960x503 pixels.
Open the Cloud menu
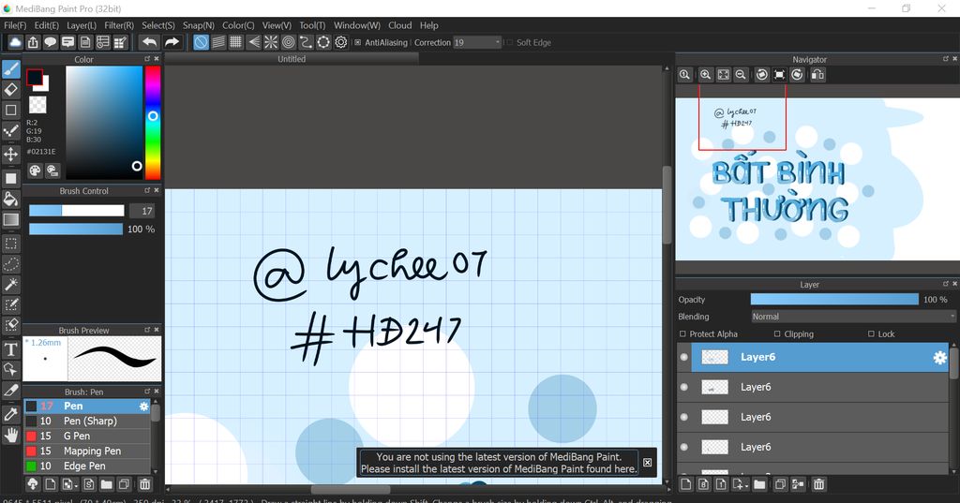(x=399, y=25)
